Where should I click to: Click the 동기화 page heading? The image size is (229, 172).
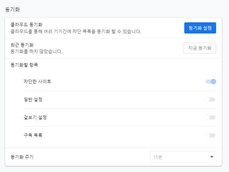tap(13, 9)
